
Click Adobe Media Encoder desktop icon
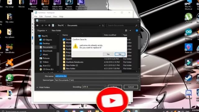(81, 5)
